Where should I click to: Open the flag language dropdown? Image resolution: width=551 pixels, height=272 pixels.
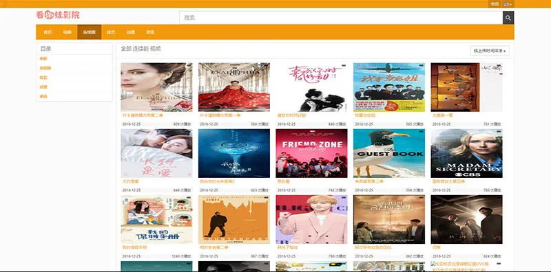point(508,4)
